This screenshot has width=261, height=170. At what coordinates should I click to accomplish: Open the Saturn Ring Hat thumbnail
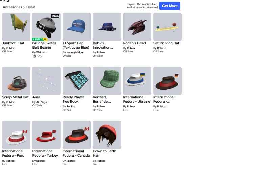[x=168, y=27]
